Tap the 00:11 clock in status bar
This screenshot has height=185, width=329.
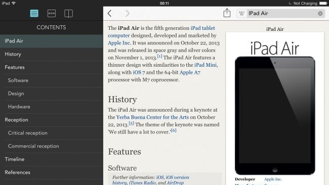164,4
